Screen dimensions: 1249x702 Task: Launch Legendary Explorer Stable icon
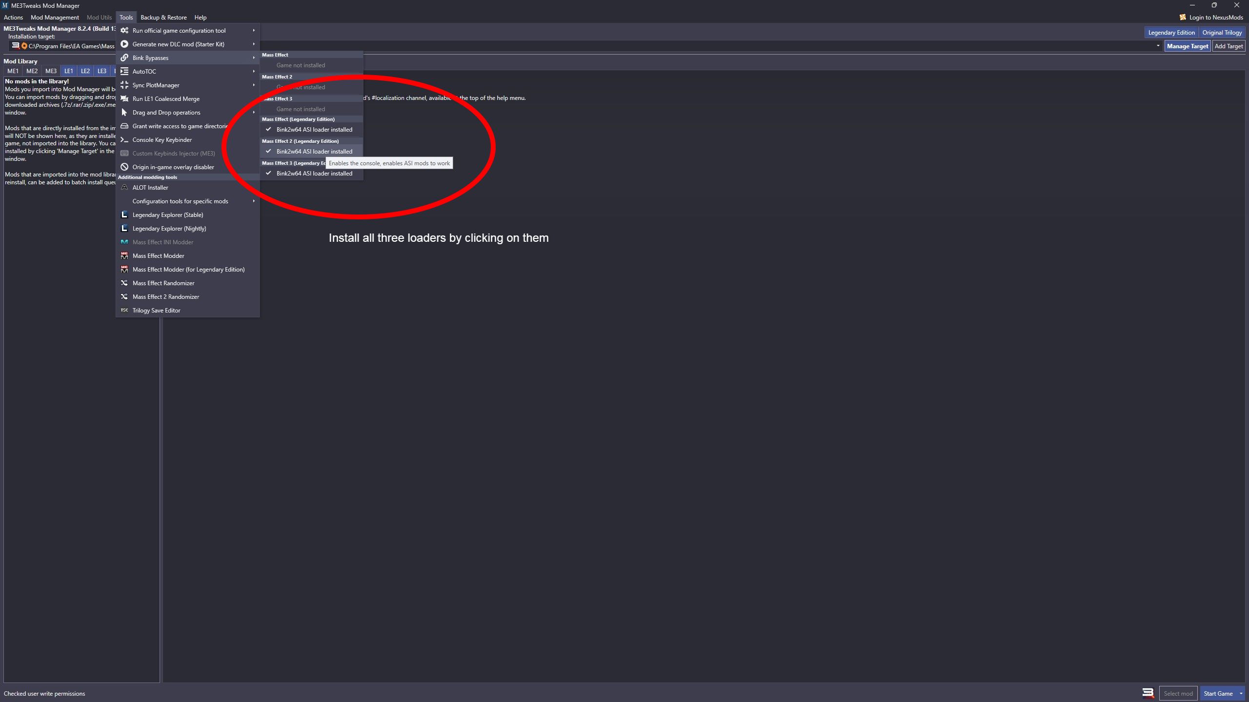click(x=123, y=214)
